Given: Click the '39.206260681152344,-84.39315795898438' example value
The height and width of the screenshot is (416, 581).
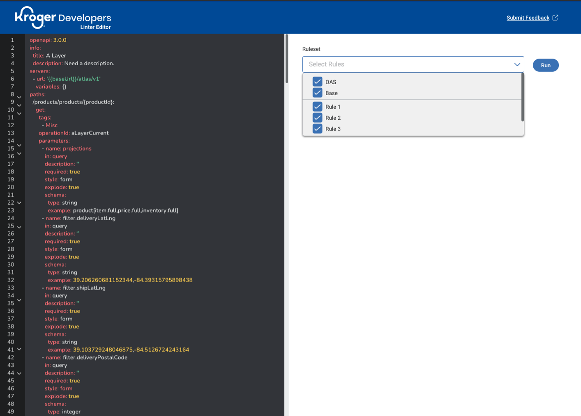Looking at the screenshot, I should (133, 280).
